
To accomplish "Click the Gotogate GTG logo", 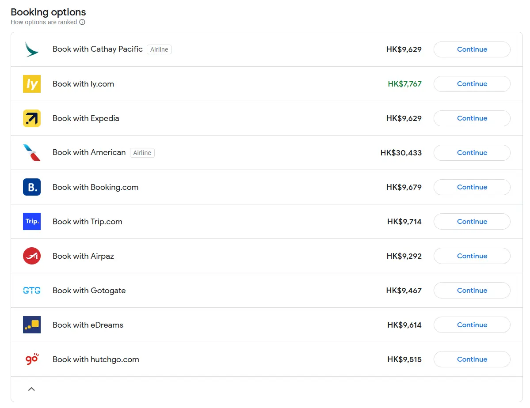I will (32, 291).
